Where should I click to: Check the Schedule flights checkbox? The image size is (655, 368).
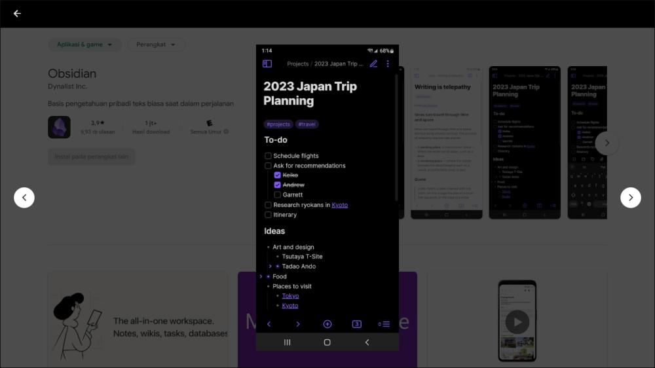tap(268, 156)
